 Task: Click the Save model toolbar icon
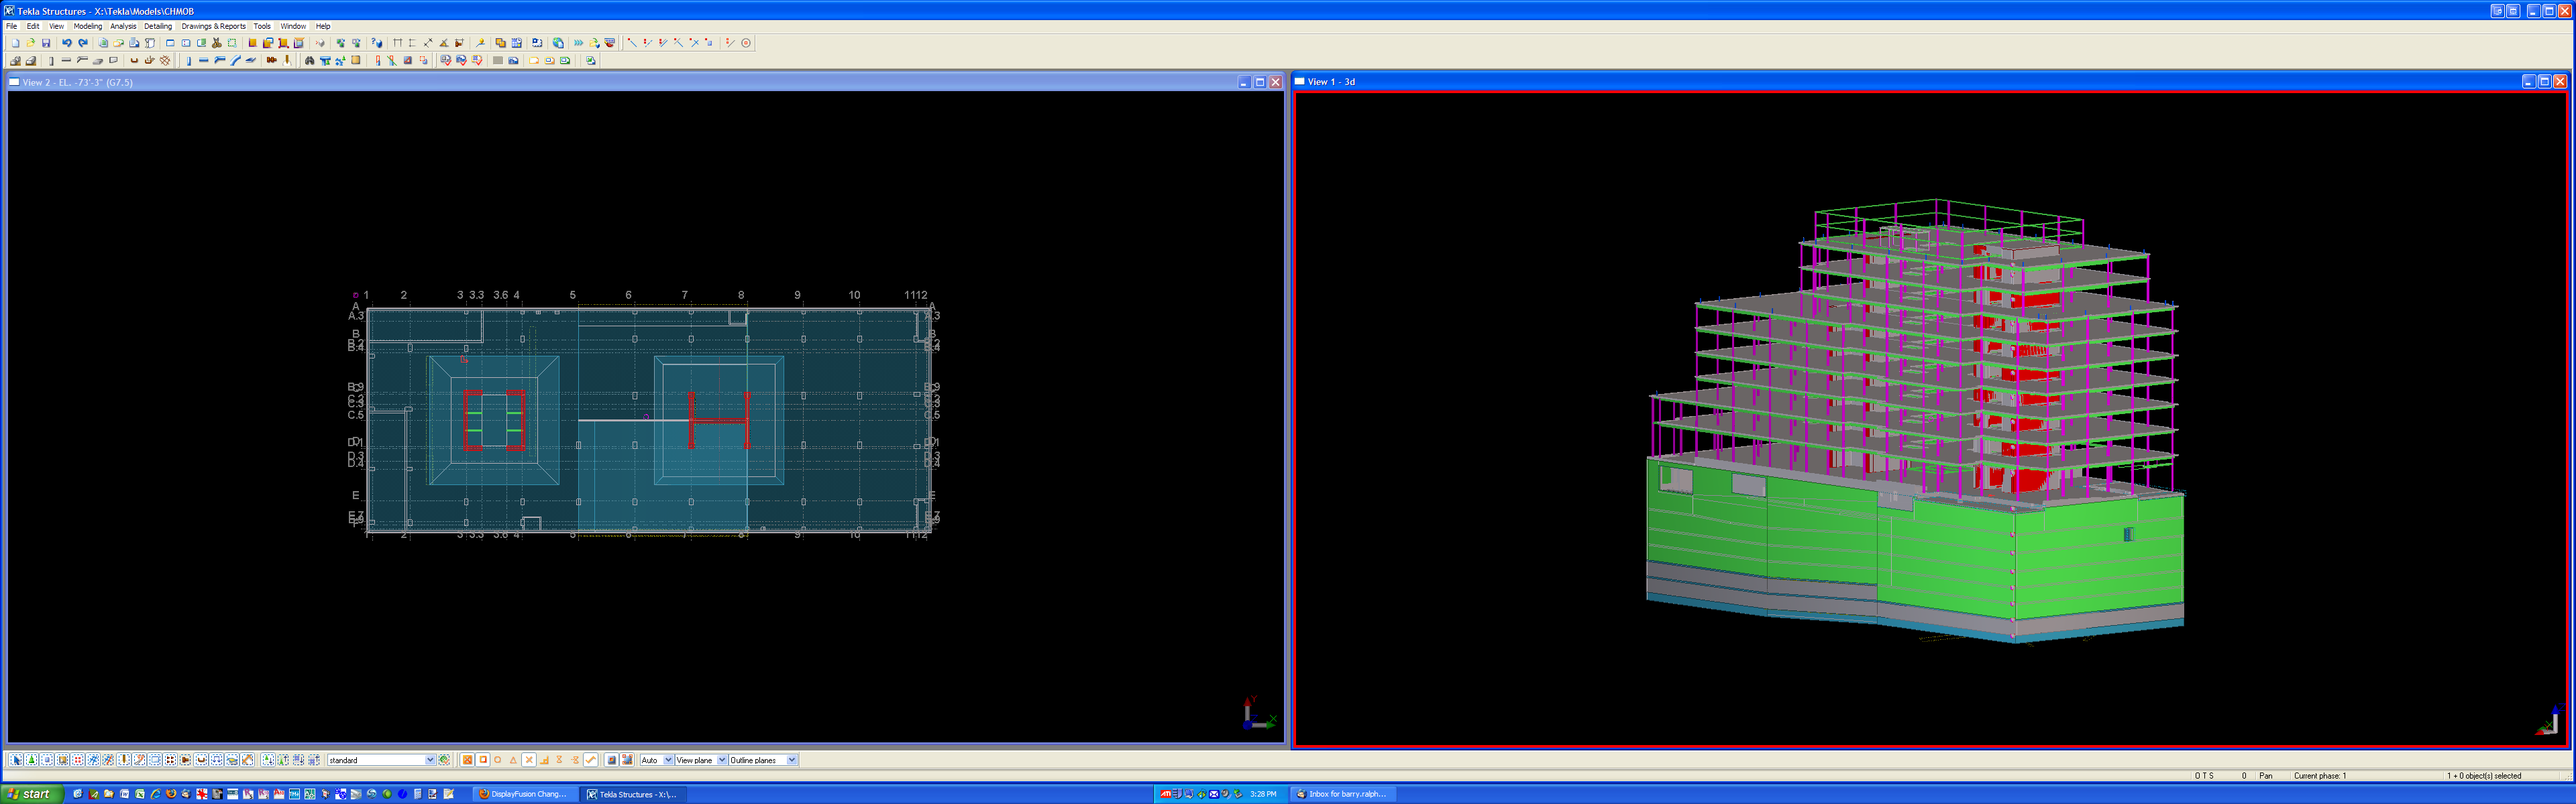(x=46, y=43)
